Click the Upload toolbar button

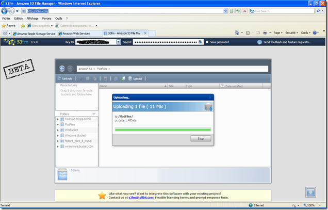(x=135, y=78)
